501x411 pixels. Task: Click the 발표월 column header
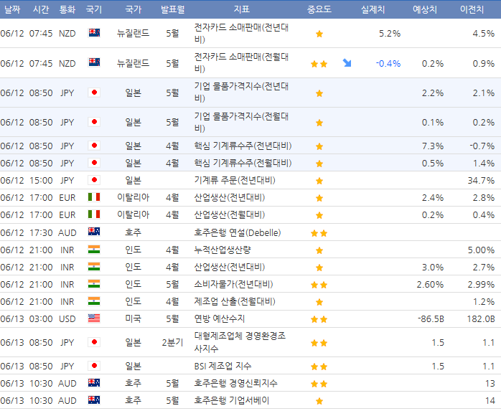point(173,9)
